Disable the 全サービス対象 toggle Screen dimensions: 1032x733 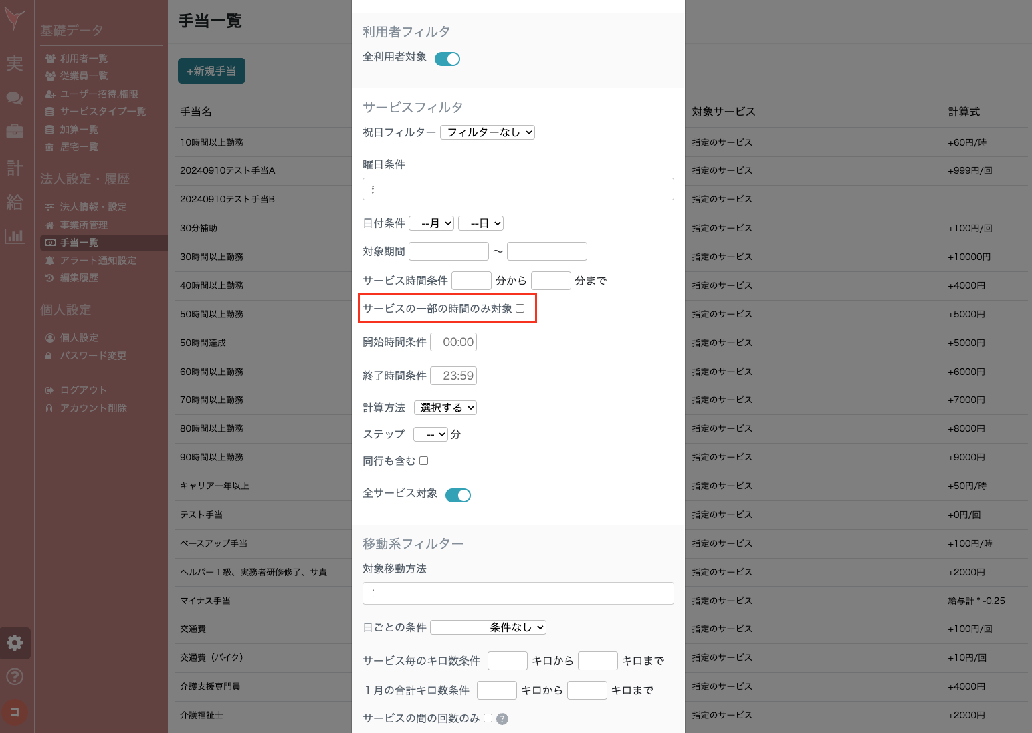458,495
